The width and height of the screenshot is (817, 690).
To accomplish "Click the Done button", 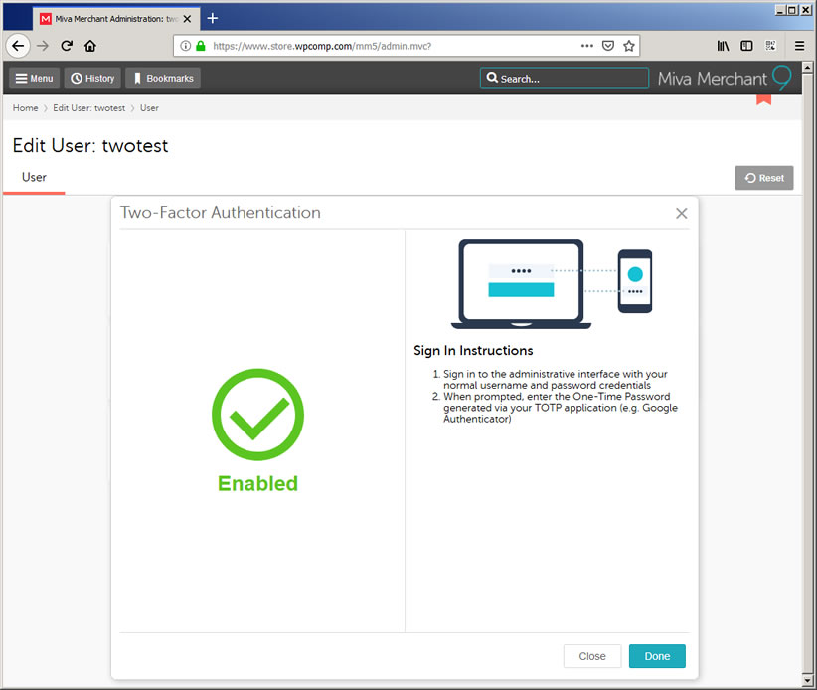I will click(657, 656).
